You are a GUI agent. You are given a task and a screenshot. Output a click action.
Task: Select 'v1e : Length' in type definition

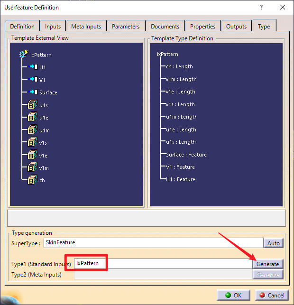181,92
